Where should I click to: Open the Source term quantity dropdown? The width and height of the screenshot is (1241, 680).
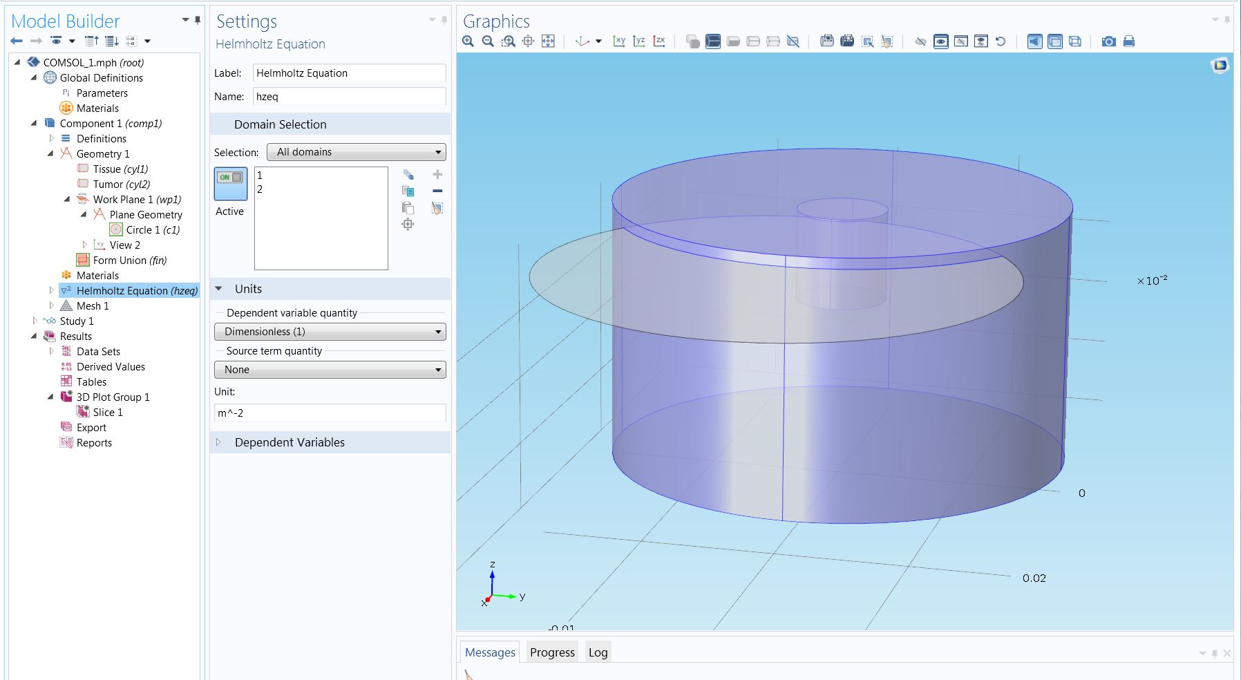(330, 370)
